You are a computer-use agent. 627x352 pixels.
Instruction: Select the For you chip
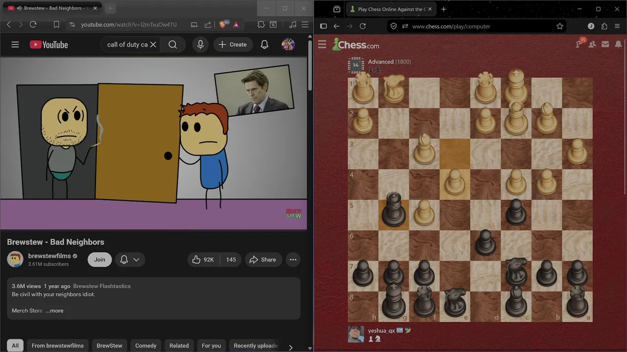pyautogui.click(x=211, y=346)
